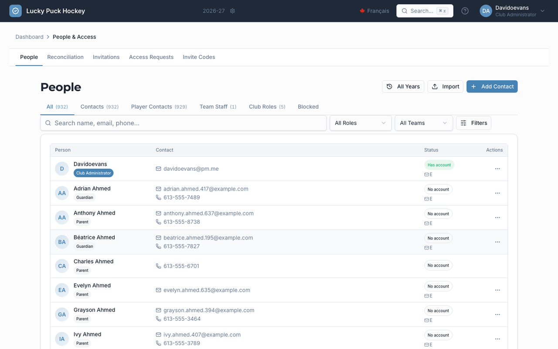The image size is (558, 349).
Task: Focus the name, email, phone search field
Action: coord(184,123)
